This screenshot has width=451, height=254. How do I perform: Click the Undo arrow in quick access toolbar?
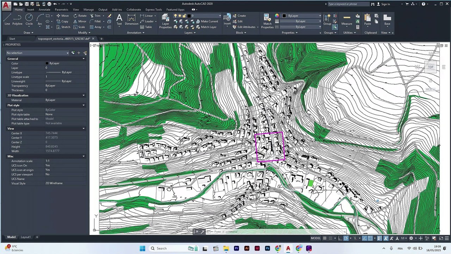pos(55,4)
